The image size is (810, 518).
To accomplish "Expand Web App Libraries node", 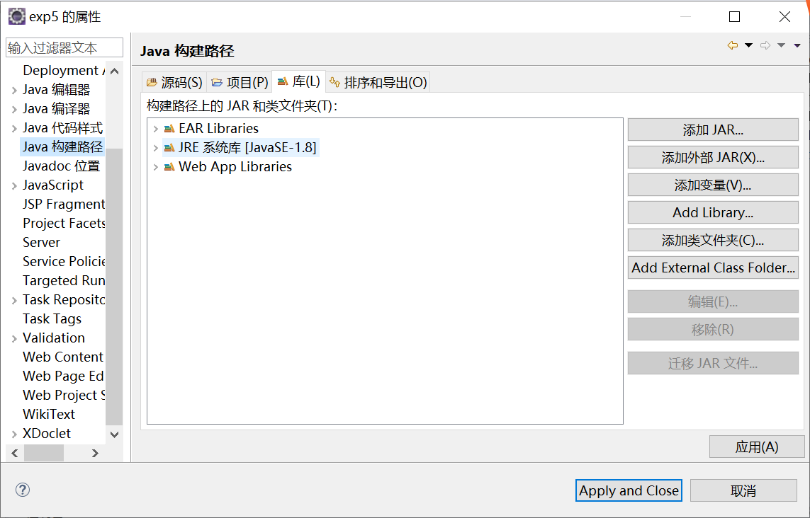I will [x=155, y=167].
